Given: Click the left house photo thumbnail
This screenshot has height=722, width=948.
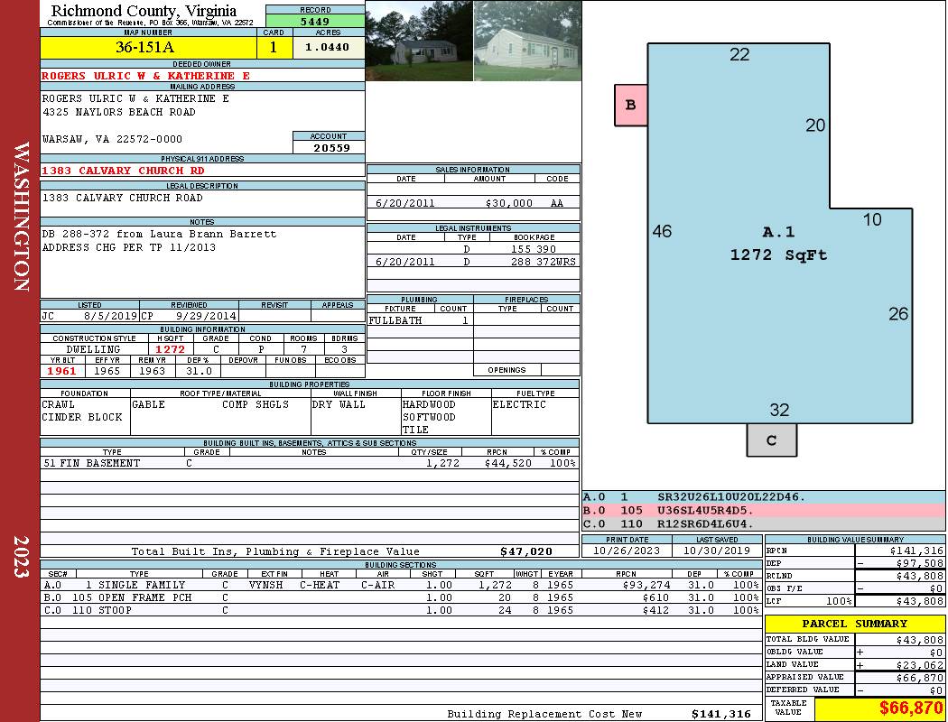Looking at the screenshot, I should [419, 41].
